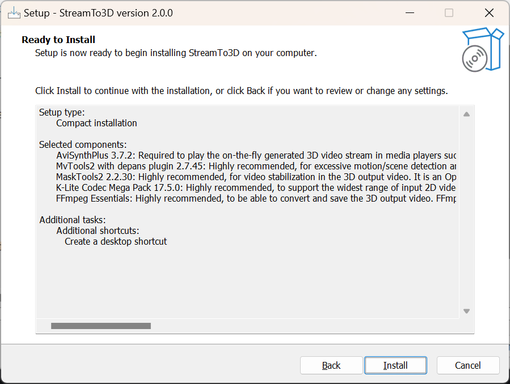Click the FFmpeg Essentials component line
This screenshot has height=384, width=510.
(x=256, y=198)
